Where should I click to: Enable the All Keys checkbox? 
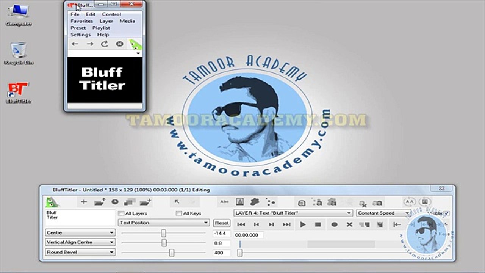(x=179, y=213)
